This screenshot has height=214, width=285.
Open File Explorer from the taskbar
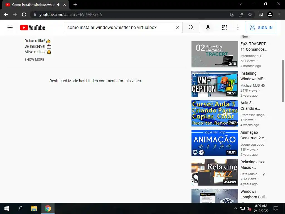(34, 208)
